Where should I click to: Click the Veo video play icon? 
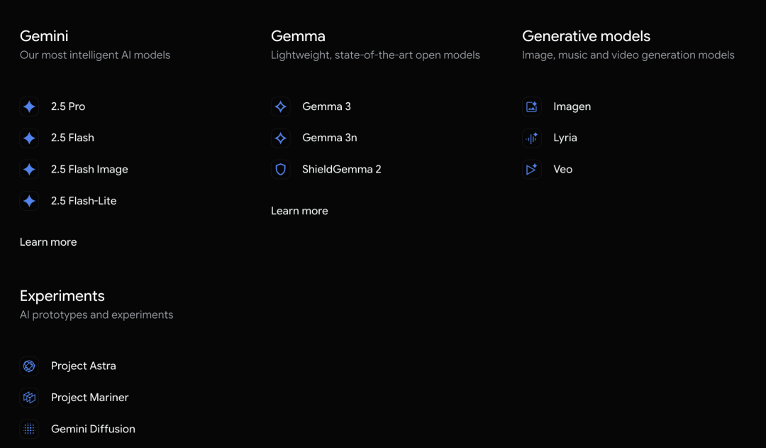coord(532,170)
